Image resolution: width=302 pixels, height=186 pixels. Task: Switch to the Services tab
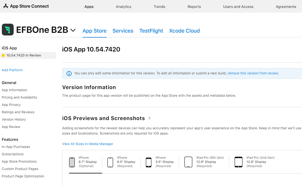click(123, 31)
